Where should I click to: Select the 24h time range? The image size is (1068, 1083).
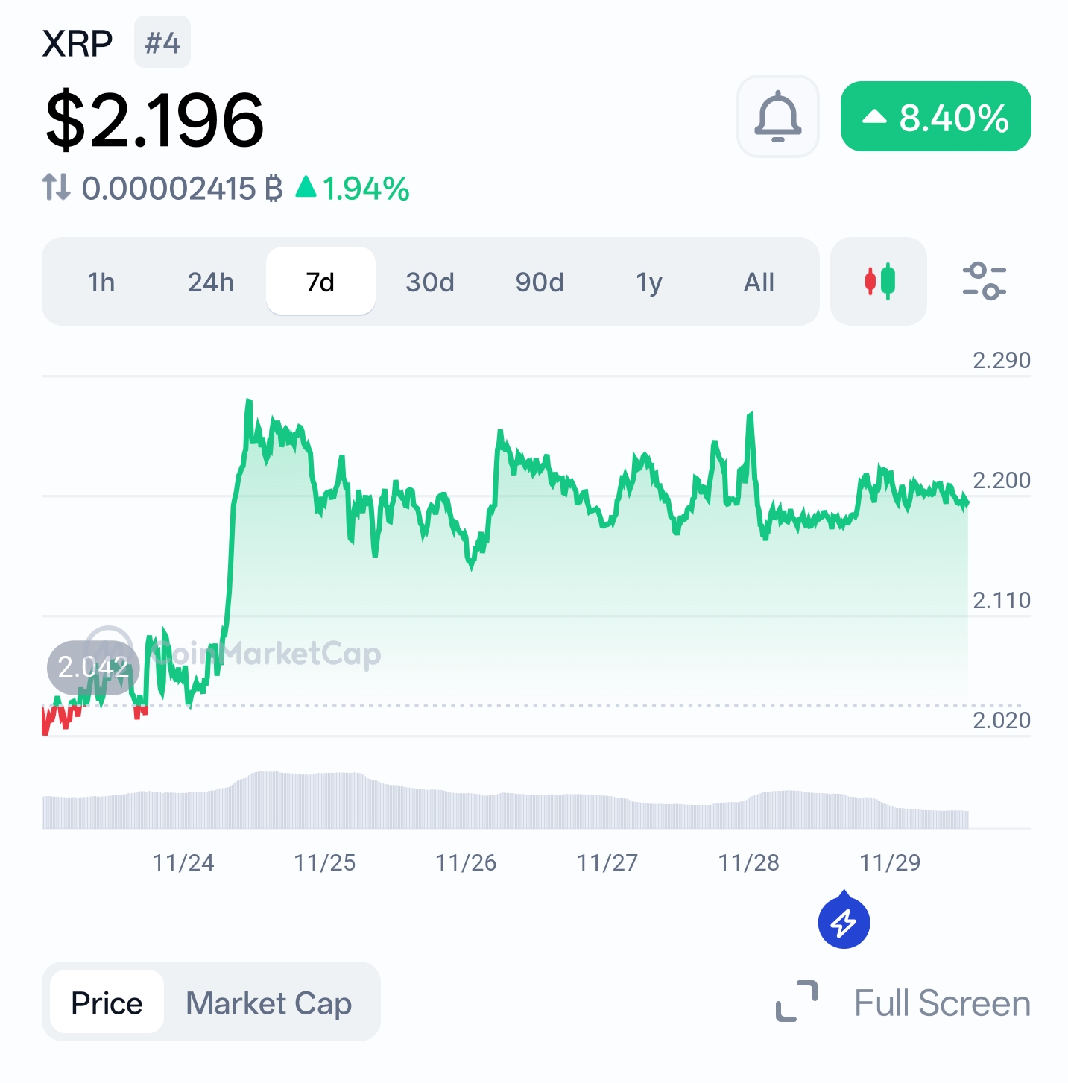pyautogui.click(x=211, y=282)
